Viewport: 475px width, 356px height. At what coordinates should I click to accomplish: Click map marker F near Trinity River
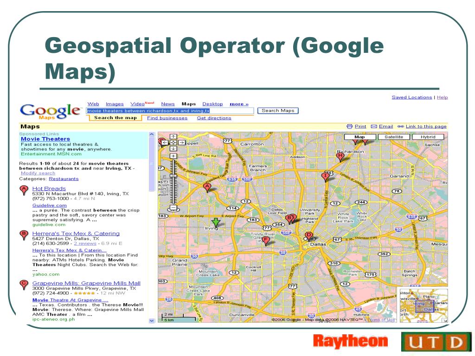click(266, 241)
